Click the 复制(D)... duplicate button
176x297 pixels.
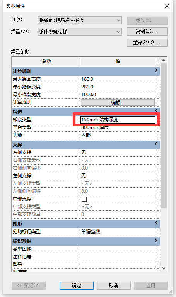point(147,31)
